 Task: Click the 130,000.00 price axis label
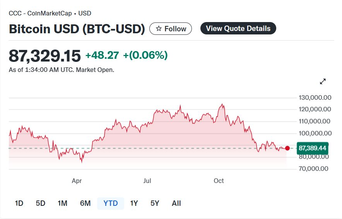[x=315, y=98]
